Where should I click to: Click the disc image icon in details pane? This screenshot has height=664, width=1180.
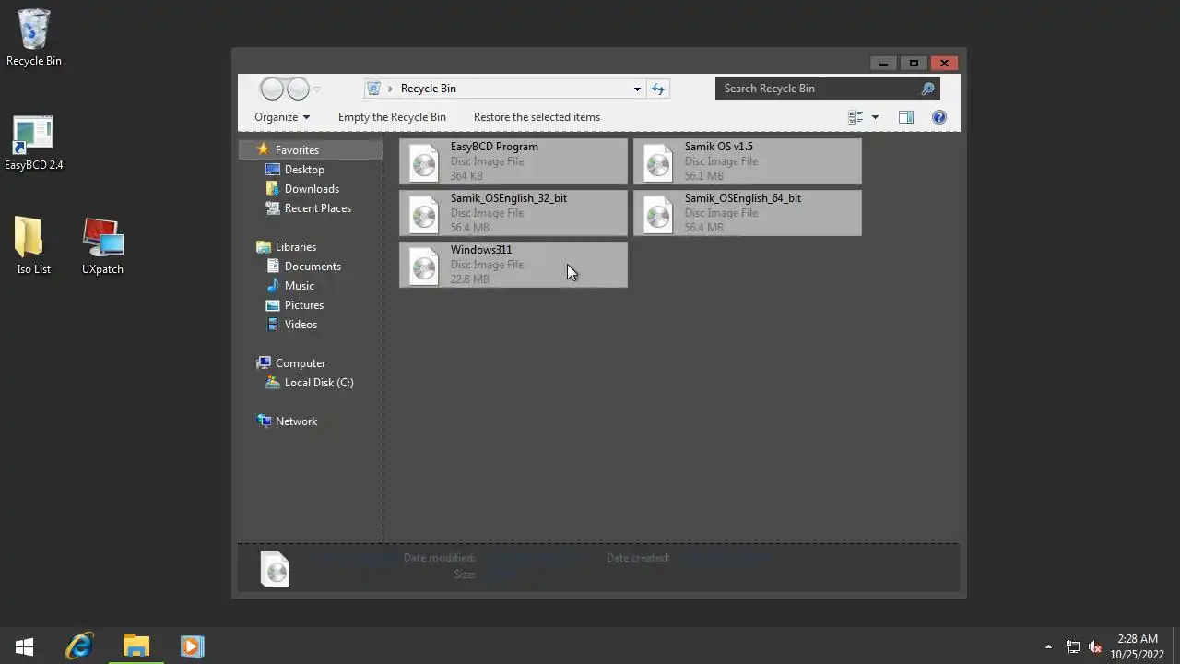tap(275, 569)
